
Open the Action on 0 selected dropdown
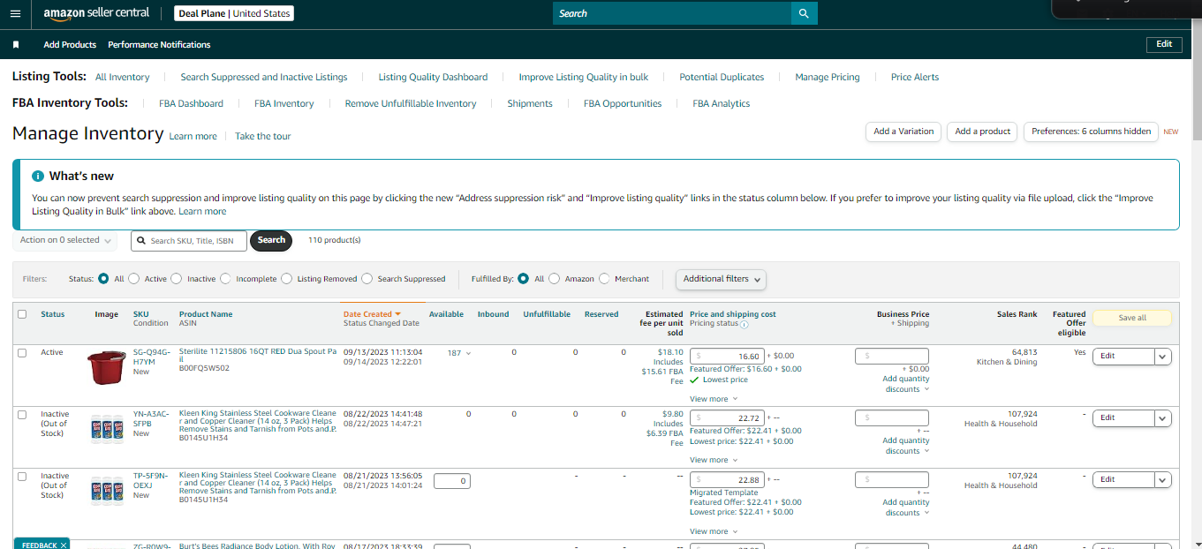pos(65,240)
